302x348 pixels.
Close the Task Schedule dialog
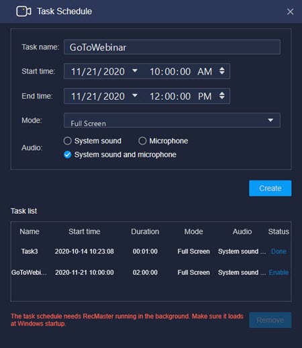(x=290, y=11)
